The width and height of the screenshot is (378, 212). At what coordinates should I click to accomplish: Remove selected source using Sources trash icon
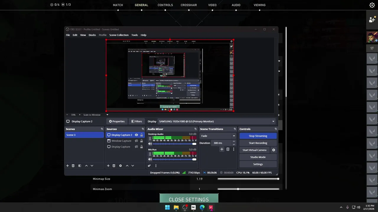[x=114, y=166]
